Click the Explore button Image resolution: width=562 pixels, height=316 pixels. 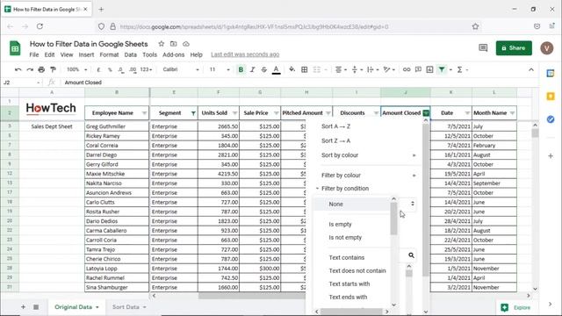(x=516, y=307)
